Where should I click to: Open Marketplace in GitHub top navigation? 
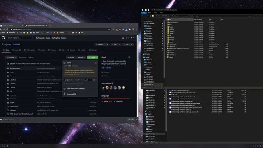(x=56, y=38)
